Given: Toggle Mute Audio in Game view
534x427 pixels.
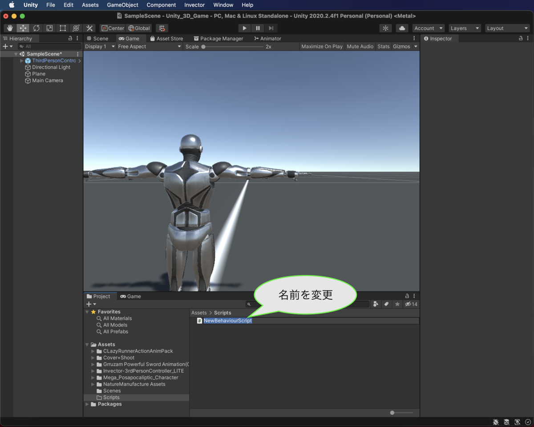Looking at the screenshot, I should [360, 46].
